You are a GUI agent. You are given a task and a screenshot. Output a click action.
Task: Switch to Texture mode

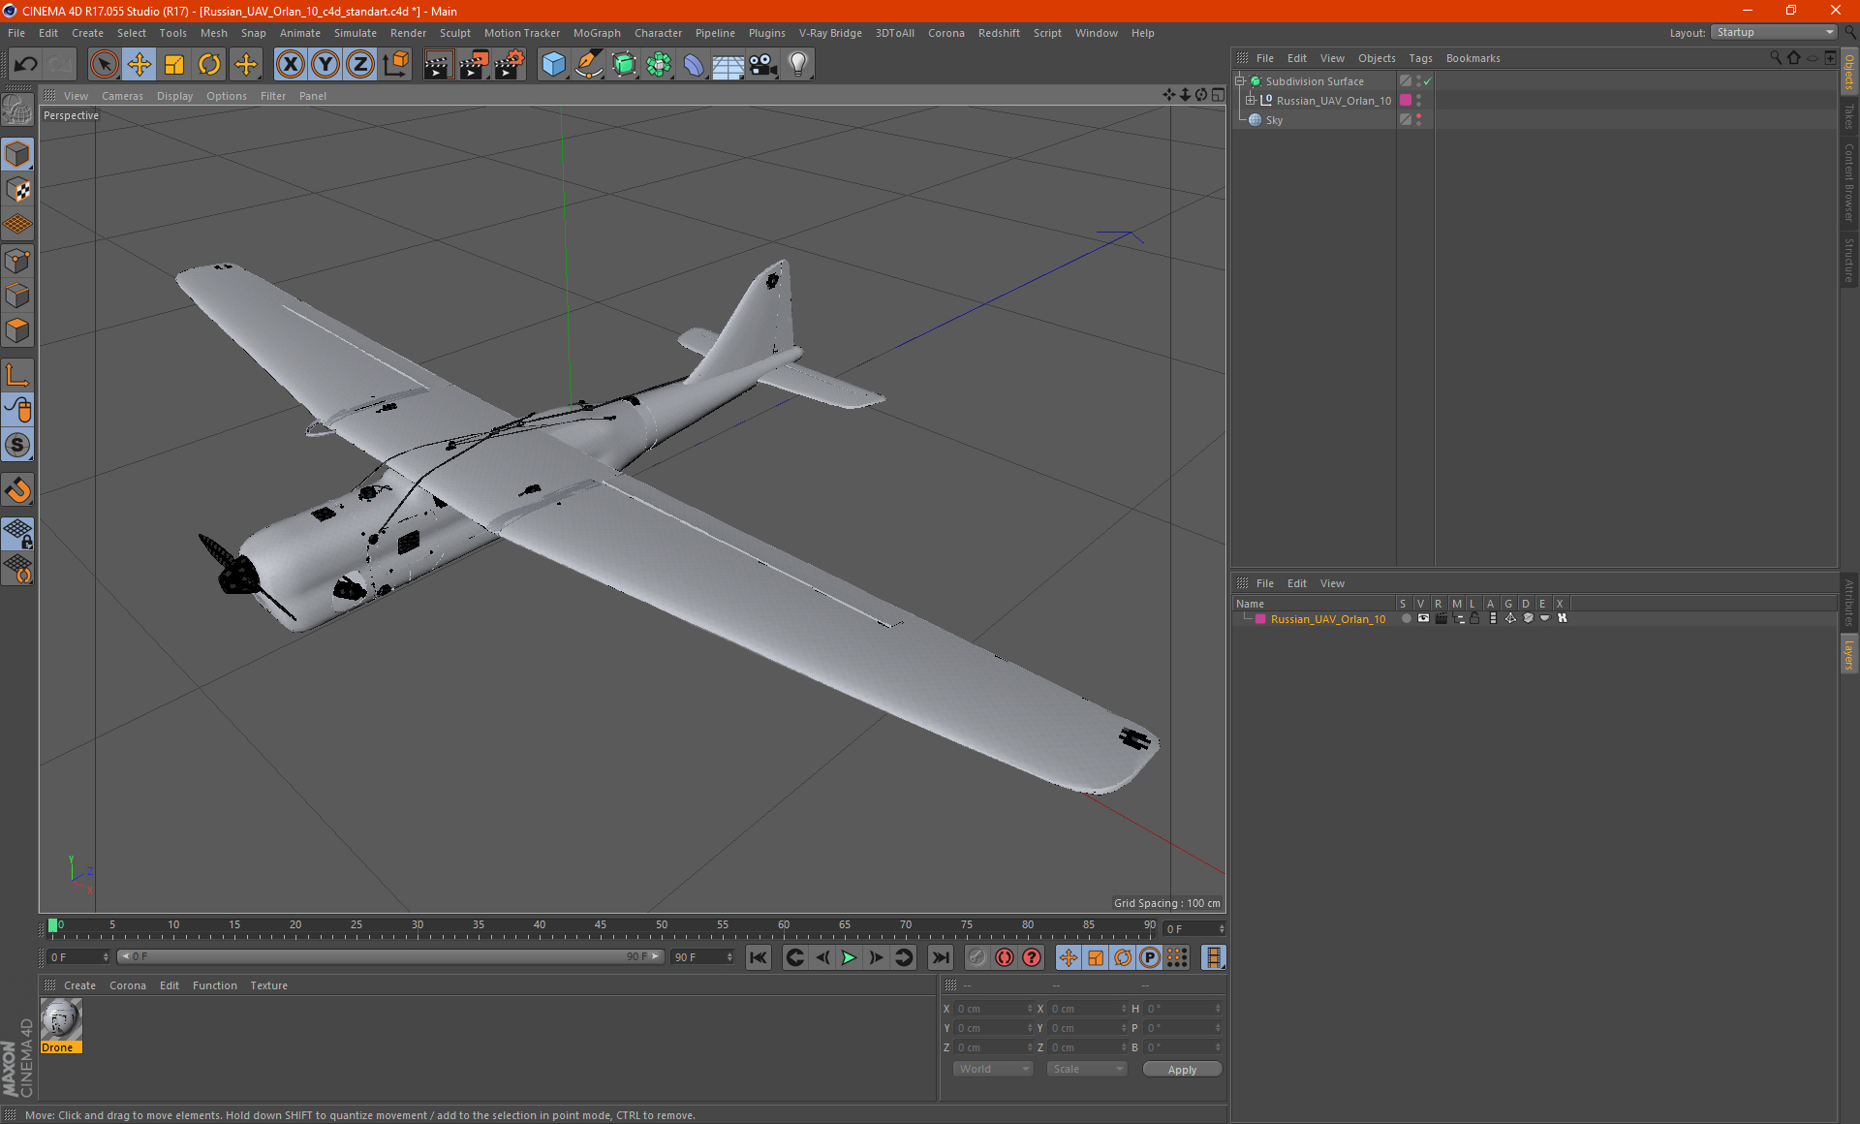[17, 189]
